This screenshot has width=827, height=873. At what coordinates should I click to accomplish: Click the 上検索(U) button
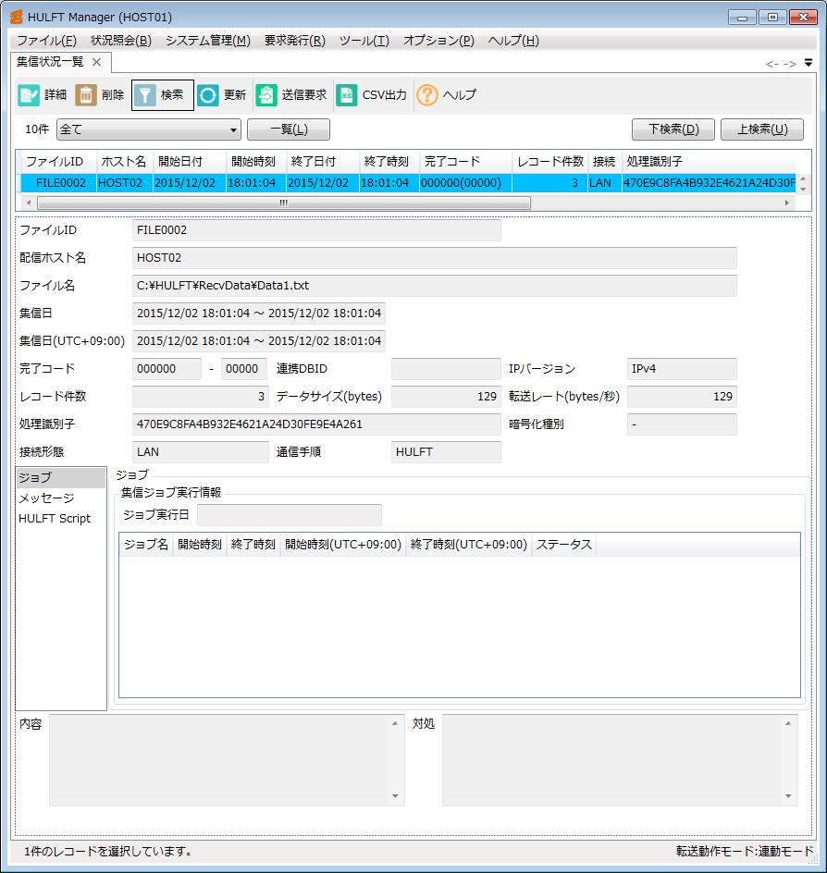(x=762, y=129)
